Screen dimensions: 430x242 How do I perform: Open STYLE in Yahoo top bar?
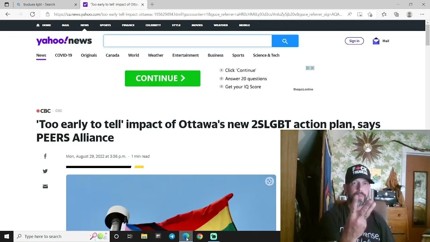176,25
